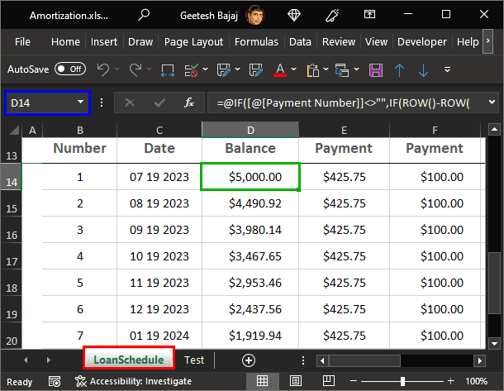504x391 pixels.
Task: Open the Paste options dropdown arrow
Action: [326, 69]
